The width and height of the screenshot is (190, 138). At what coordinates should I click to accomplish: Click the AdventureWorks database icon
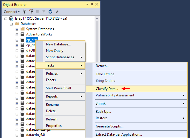click(22, 34)
